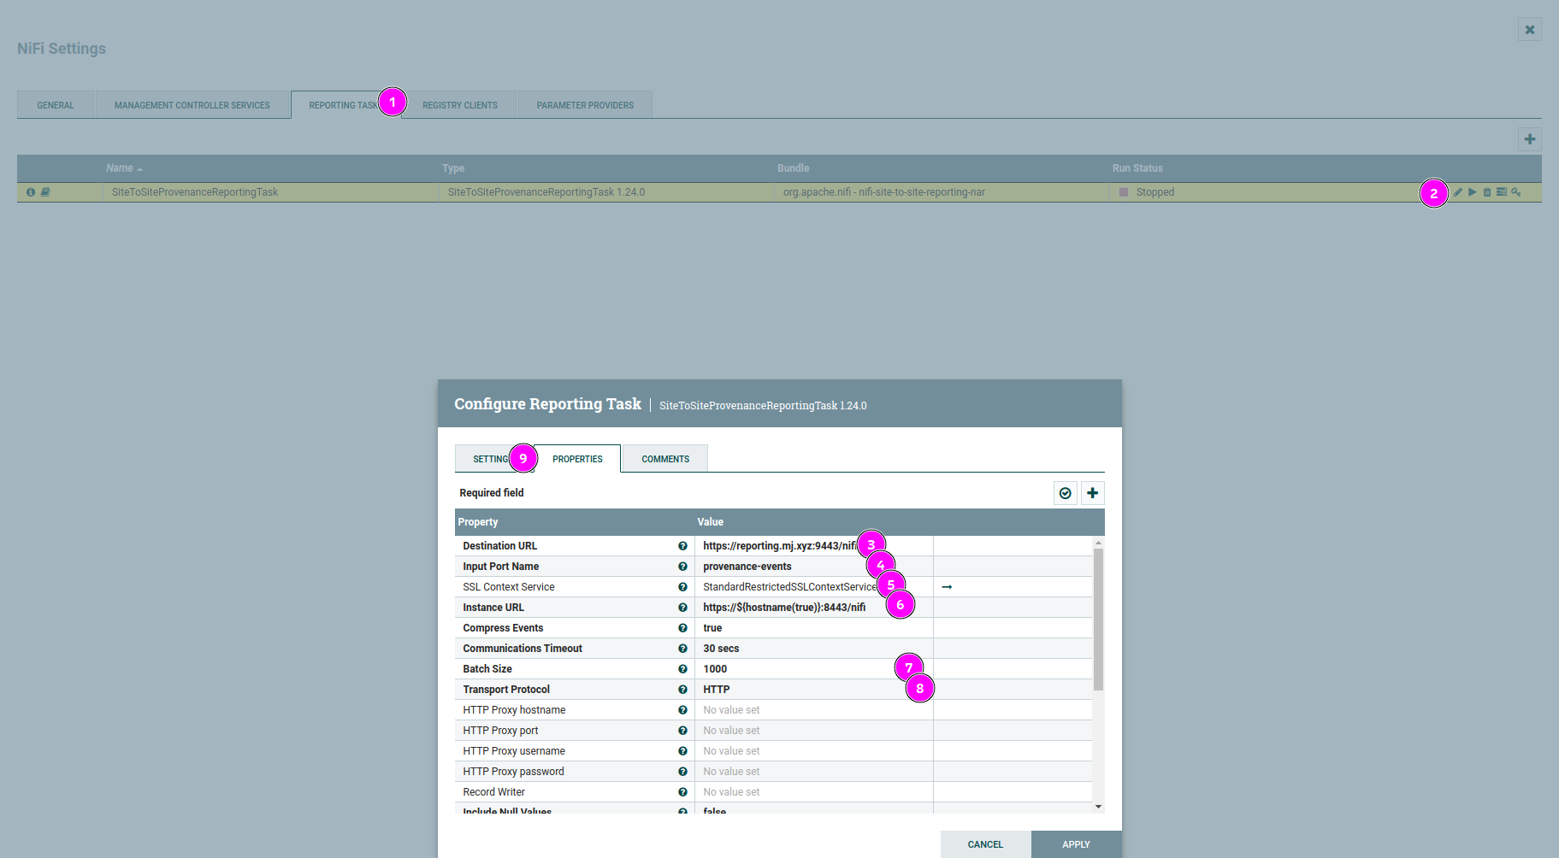Select the Properties tab in the dialog
The width and height of the screenshot is (1559, 858).
tap(578, 459)
